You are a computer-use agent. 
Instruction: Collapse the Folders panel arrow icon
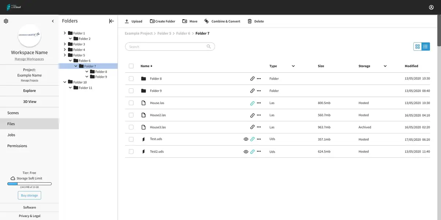click(112, 21)
